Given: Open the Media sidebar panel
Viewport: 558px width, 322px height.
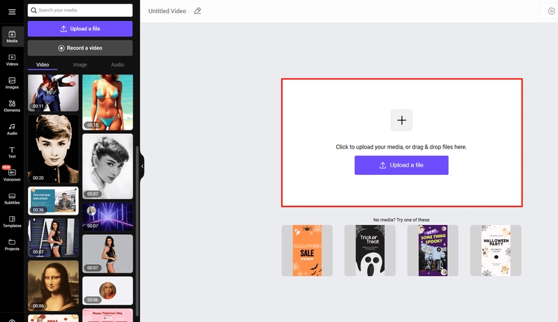Looking at the screenshot, I should [12, 36].
